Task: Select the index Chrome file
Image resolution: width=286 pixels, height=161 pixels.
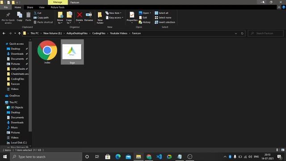Action: [x=47, y=52]
